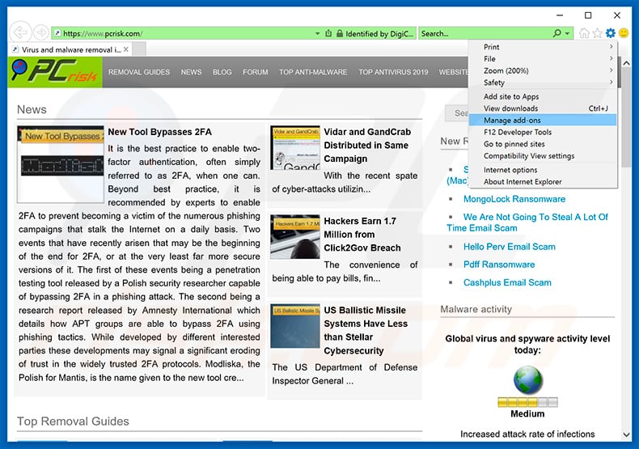Viewport: 639px width, 449px height.
Task: Open Internet options
Action: point(543,170)
